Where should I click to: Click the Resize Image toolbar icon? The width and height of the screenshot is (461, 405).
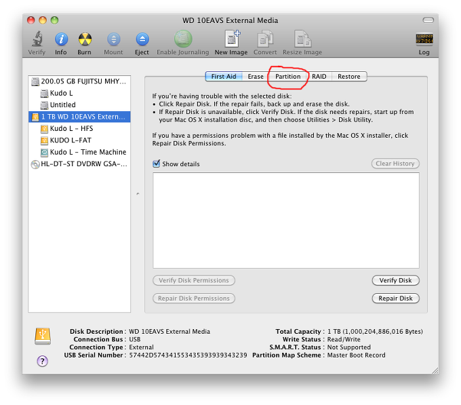click(302, 39)
